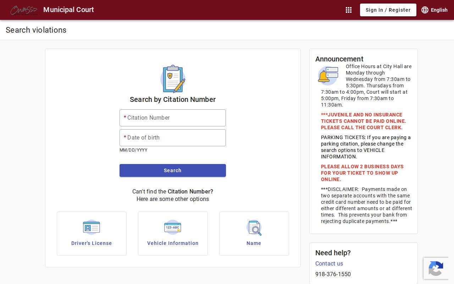
Task: Click the magnifier document name icon
Action: [x=254, y=228]
